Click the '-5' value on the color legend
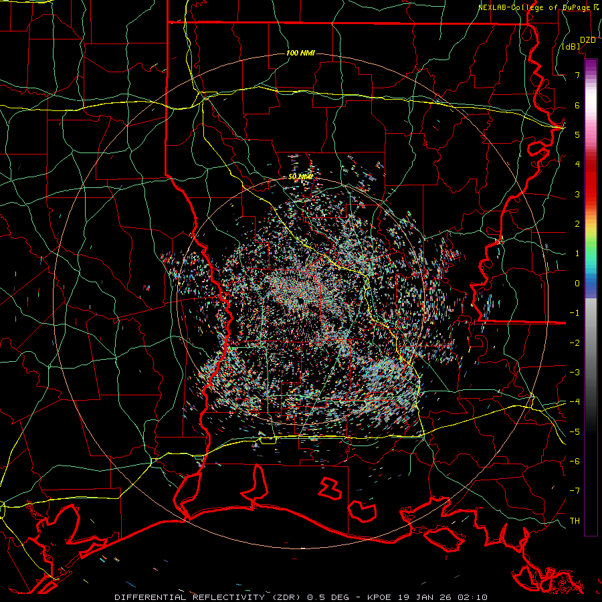 575,432
